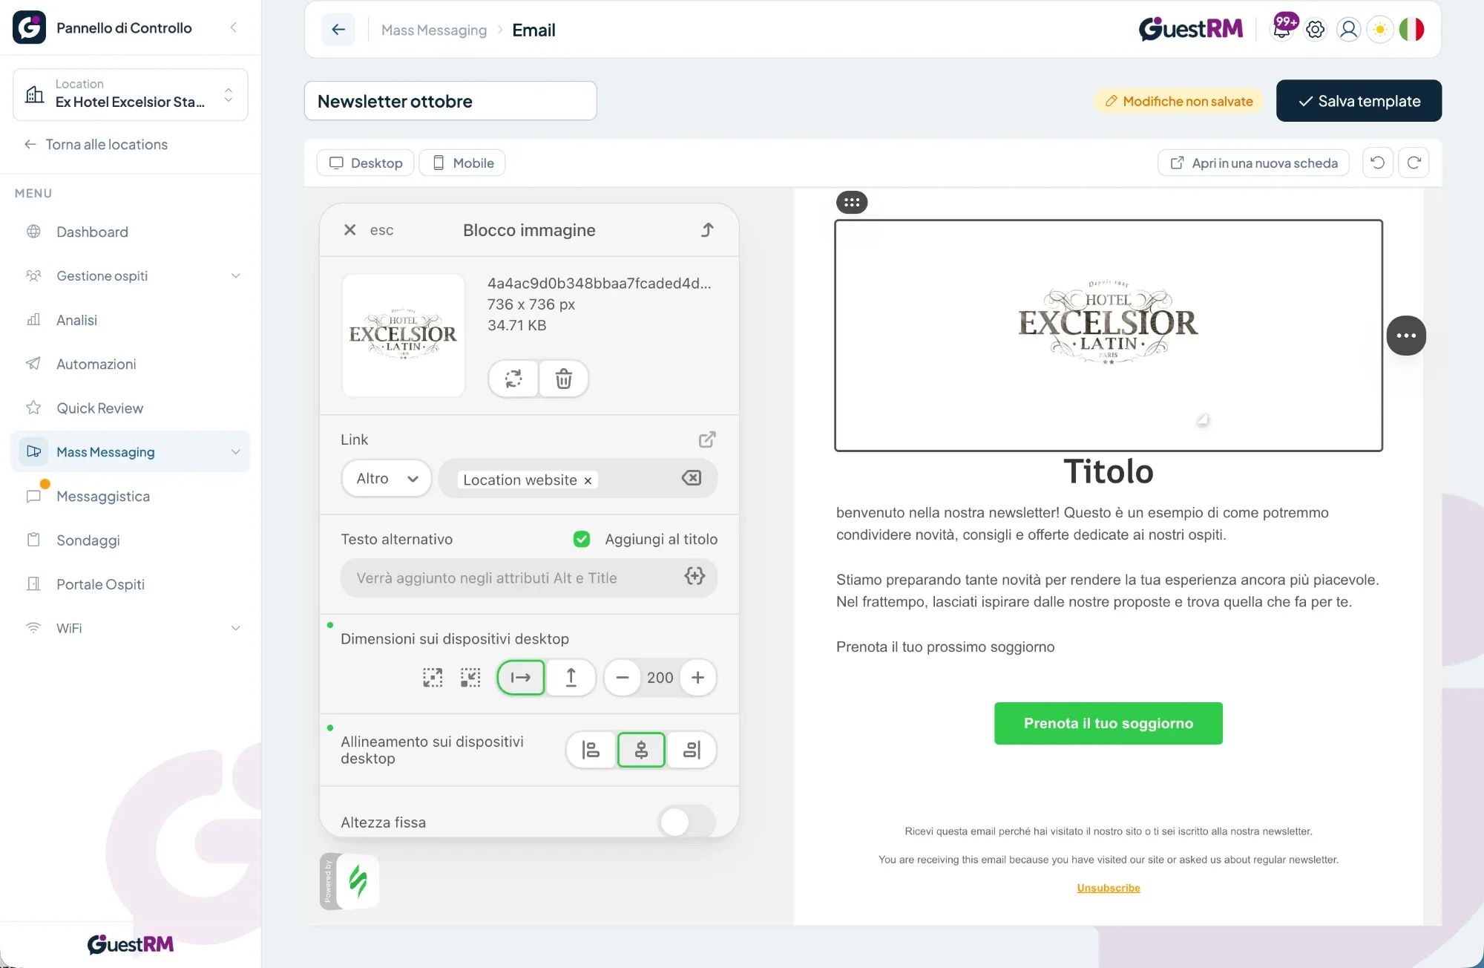The width and height of the screenshot is (1484, 968).
Task: Collapse the Mass Messaging menu chevron
Action: pos(235,452)
